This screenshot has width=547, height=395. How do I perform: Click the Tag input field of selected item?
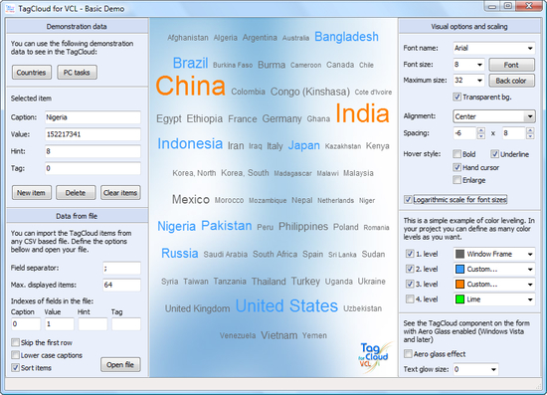click(x=92, y=168)
